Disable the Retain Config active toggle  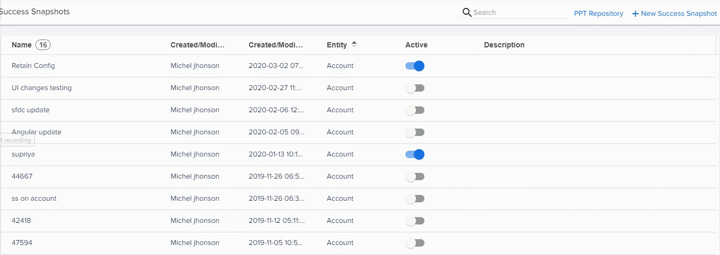415,66
